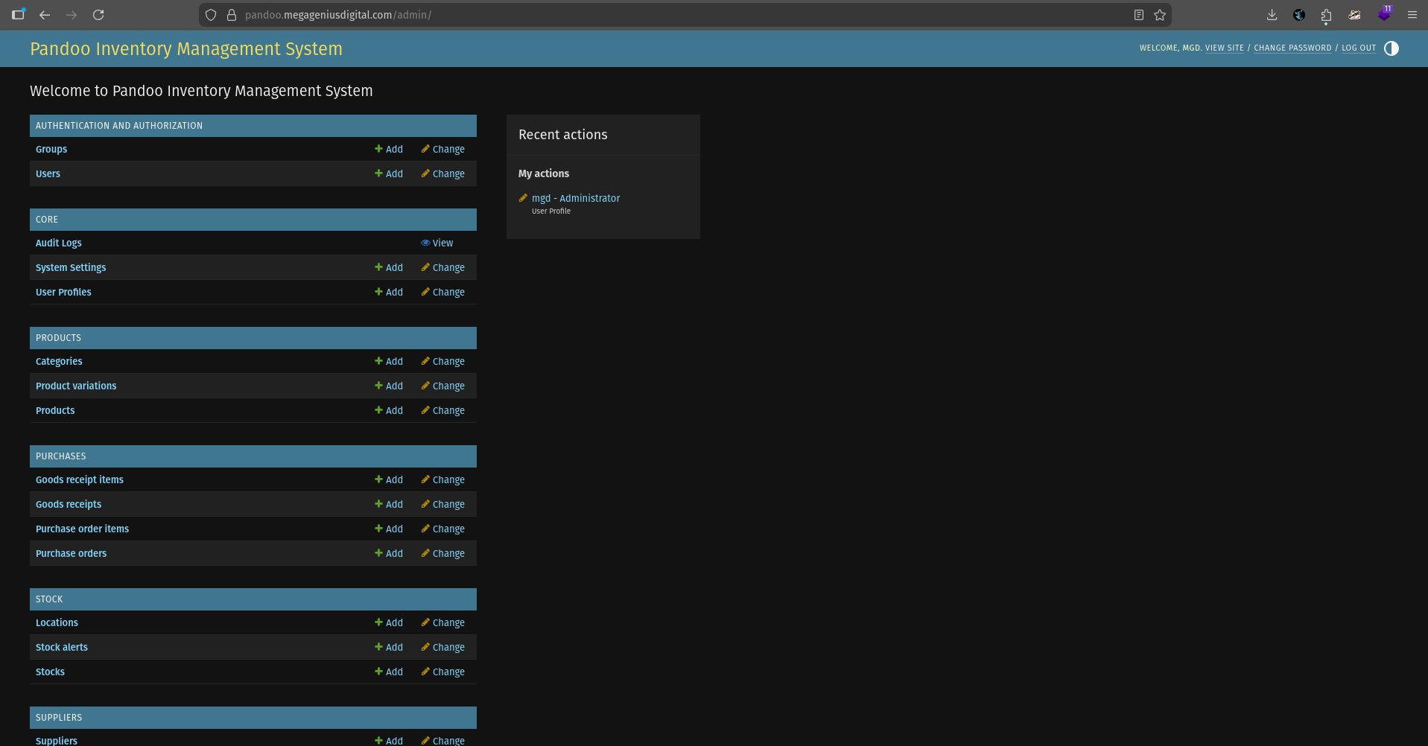Bookmark this page with the star icon
This screenshot has width=1428, height=746.
[x=1160, y=15]
